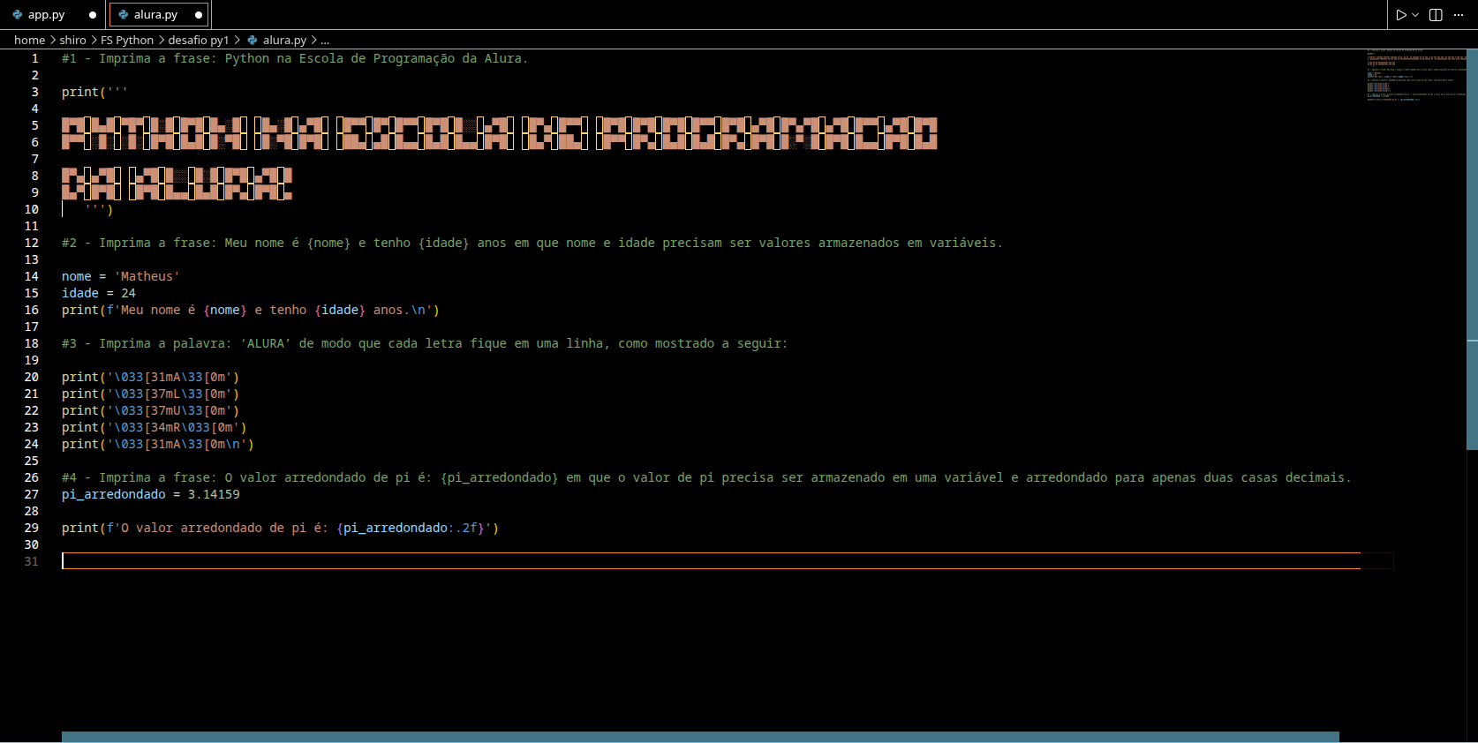
Task: Click the line idade = 24
Action: click(99, 293)
